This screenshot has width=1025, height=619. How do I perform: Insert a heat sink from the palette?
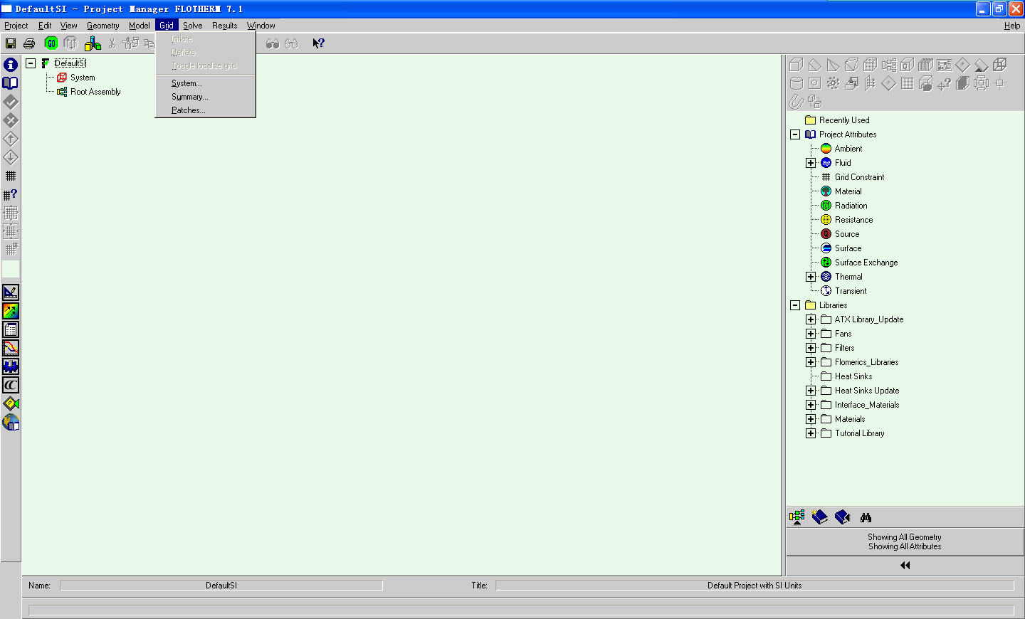click(x=925, y=65)
